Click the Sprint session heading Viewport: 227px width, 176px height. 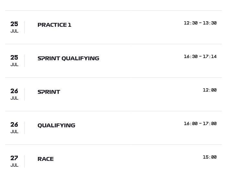point(49,92)
